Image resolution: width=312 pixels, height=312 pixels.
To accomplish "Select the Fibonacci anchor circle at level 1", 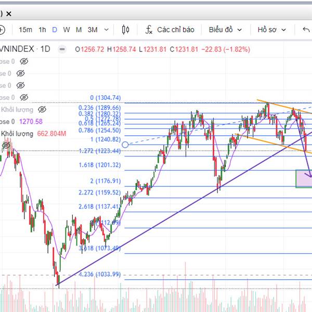I will (125, 144).
